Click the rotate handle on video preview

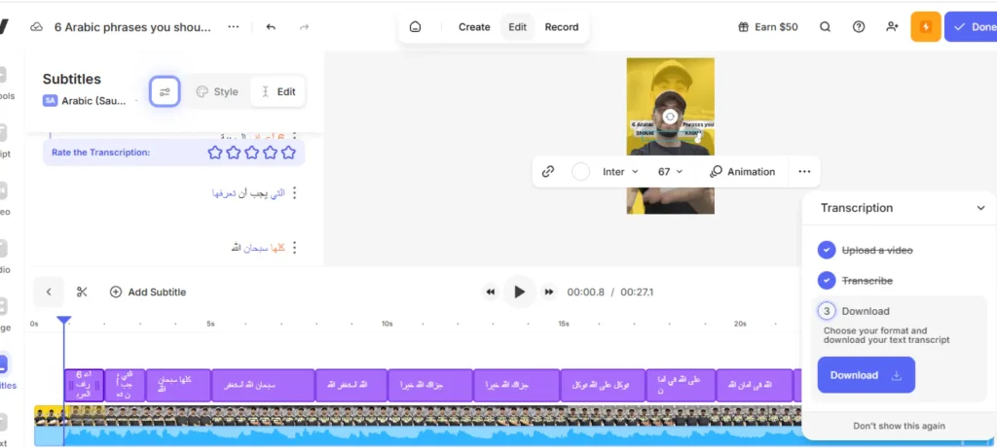click(x=670, y=116)
